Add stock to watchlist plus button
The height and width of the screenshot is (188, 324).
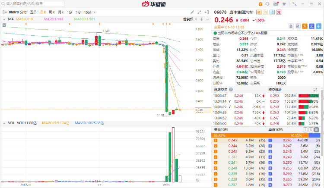tap(319, 26)
